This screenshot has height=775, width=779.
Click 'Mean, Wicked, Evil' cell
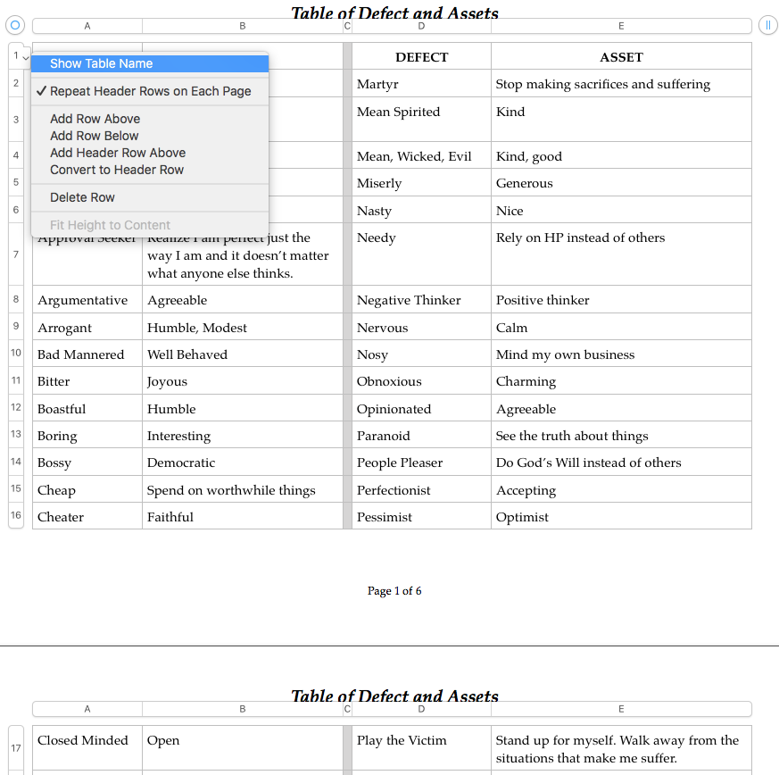click(x=421, y=155)
